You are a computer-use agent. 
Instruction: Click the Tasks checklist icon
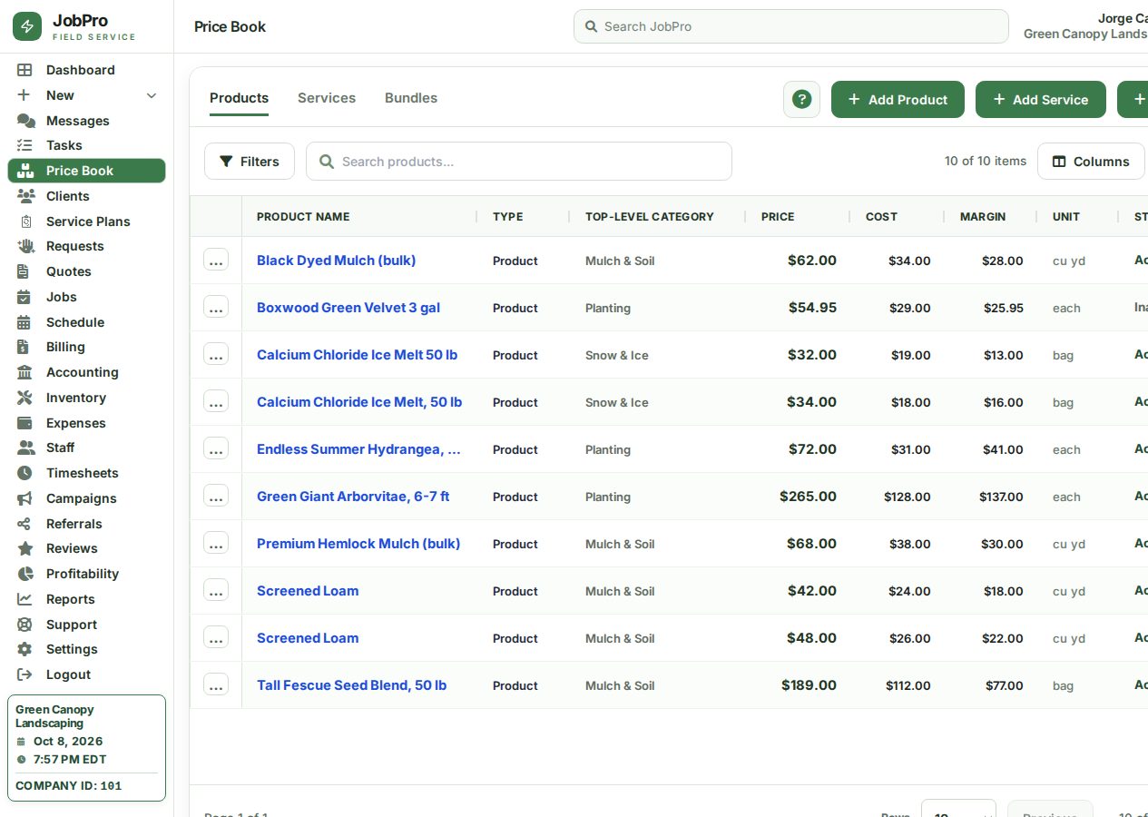(25, 145)
